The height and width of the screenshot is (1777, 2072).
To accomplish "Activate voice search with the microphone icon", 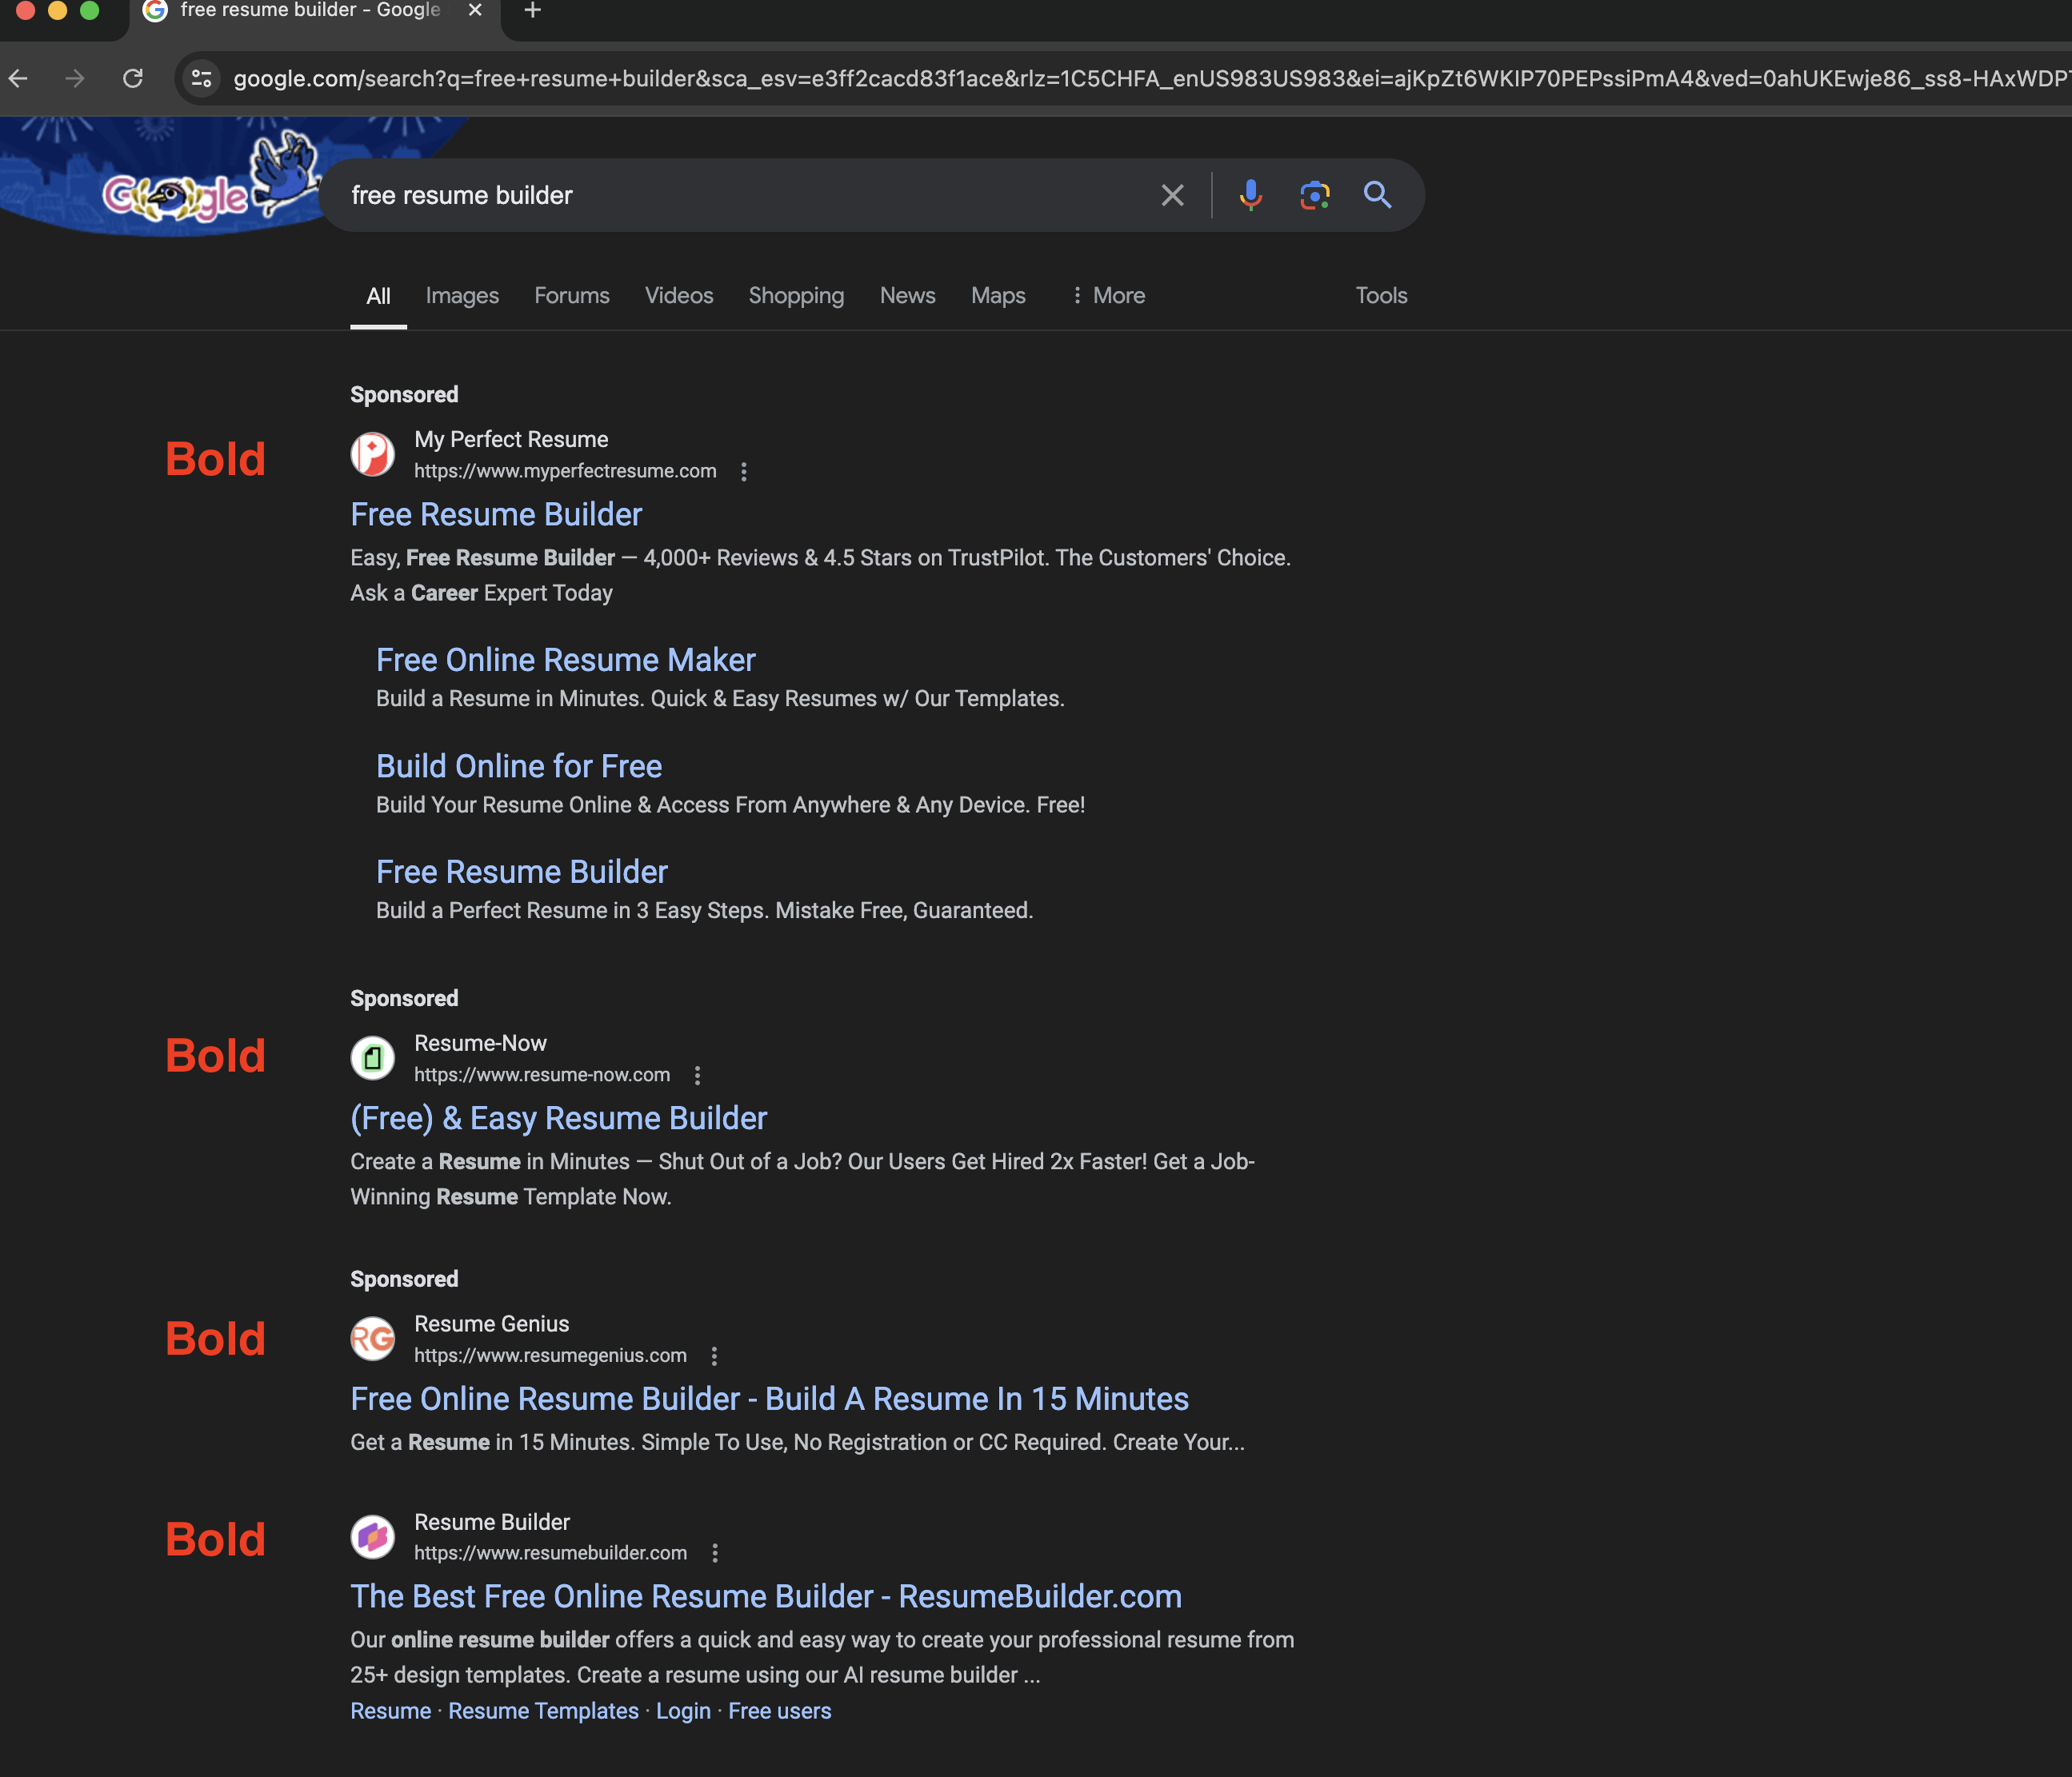I will tap(1250, 195).
